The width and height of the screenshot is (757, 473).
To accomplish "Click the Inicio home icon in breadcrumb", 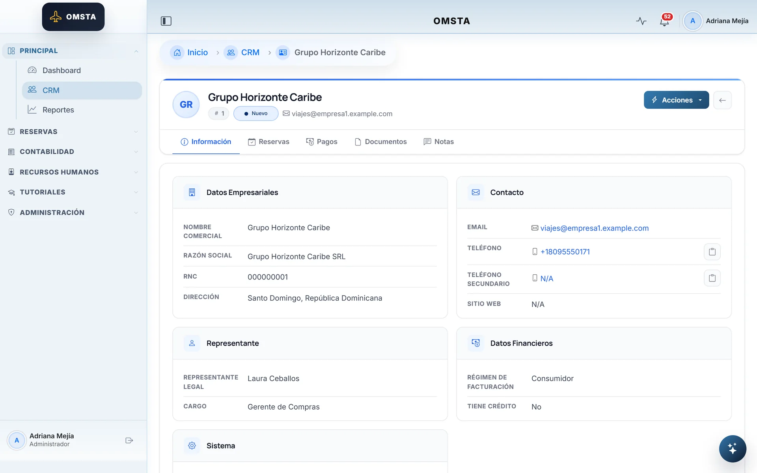I will pyautogui.click(x=177, y=52).
